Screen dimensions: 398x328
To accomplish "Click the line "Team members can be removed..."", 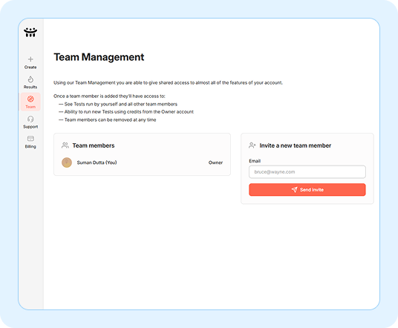I will click(108, 119).
